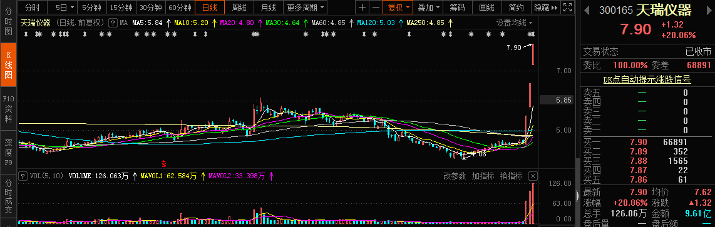Switch to 15分钟 period
Screen dimensions: 715x227
tap(121, 8)
